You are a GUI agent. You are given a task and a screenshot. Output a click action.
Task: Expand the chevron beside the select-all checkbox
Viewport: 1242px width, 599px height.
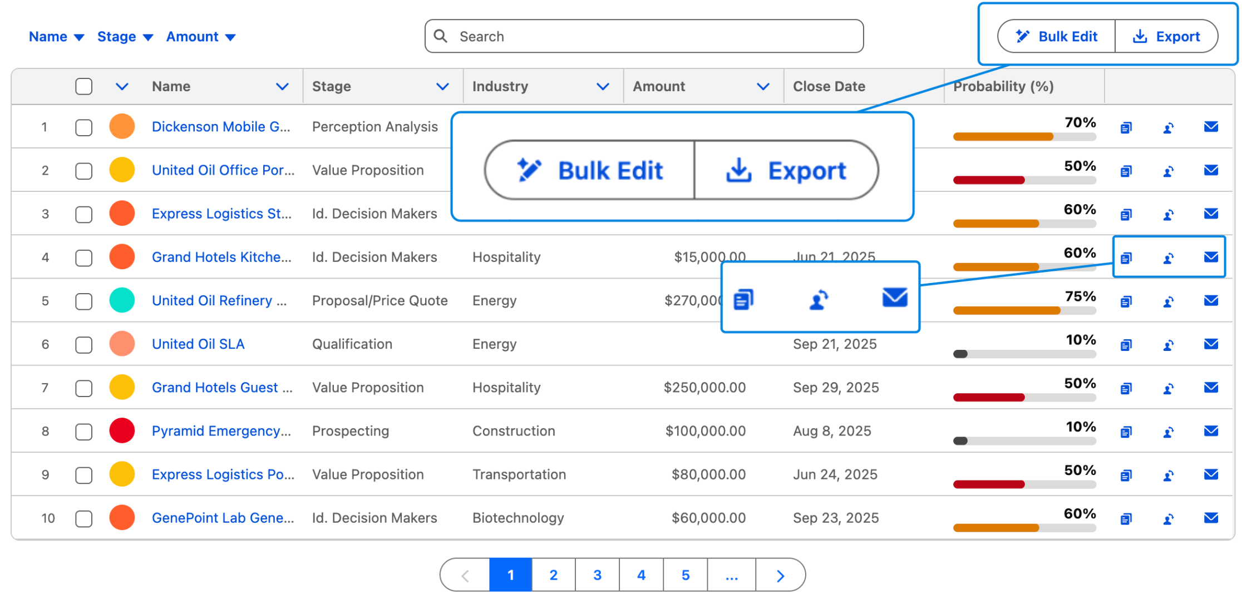point(122,86)
